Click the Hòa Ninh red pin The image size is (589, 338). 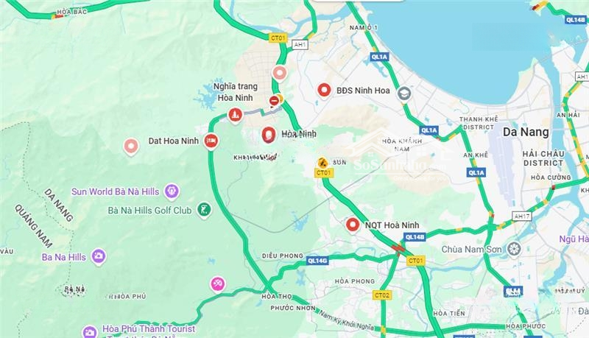[x=268, y=135]
